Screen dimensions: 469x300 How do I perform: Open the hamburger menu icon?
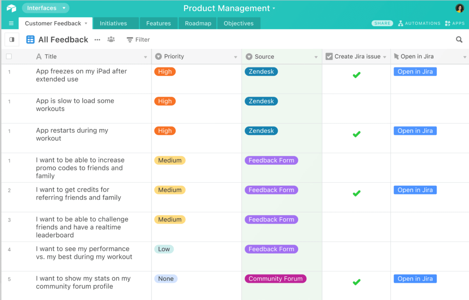(11, 23)
